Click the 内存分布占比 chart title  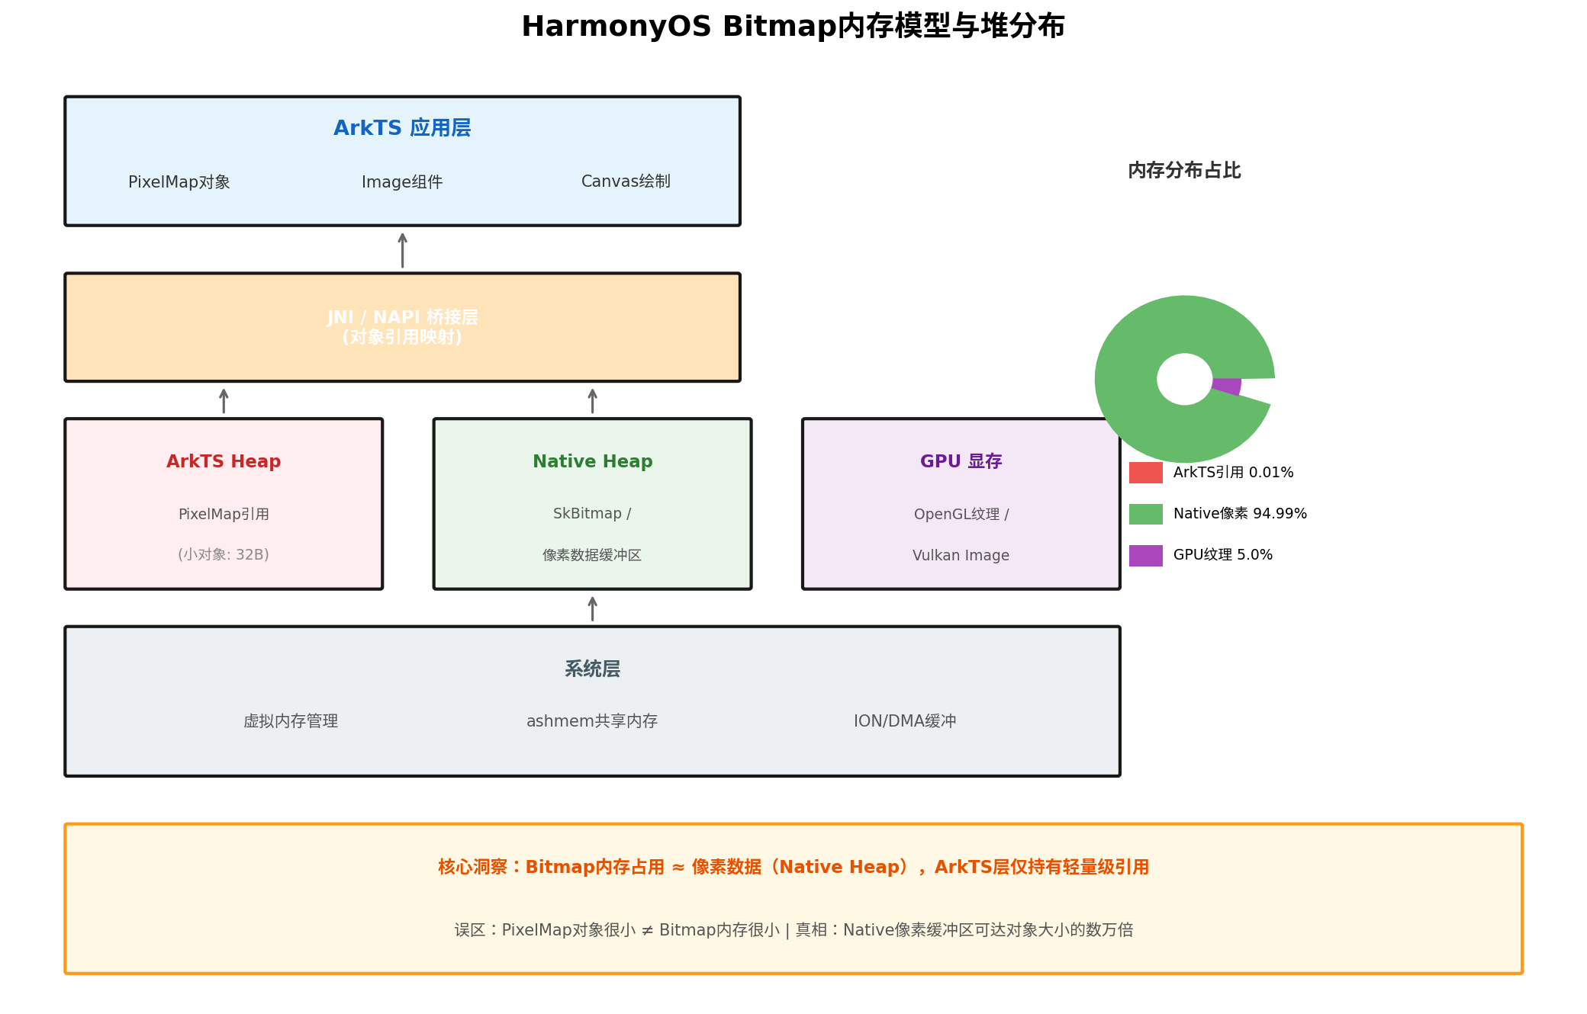[1184, 171]
